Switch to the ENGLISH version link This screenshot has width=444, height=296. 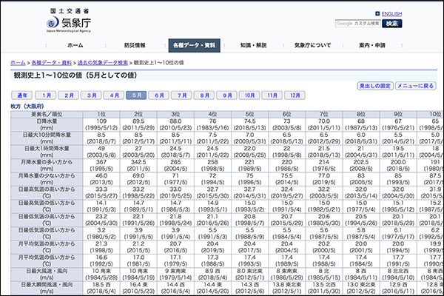pyautogui.click(x=391, y=13)
